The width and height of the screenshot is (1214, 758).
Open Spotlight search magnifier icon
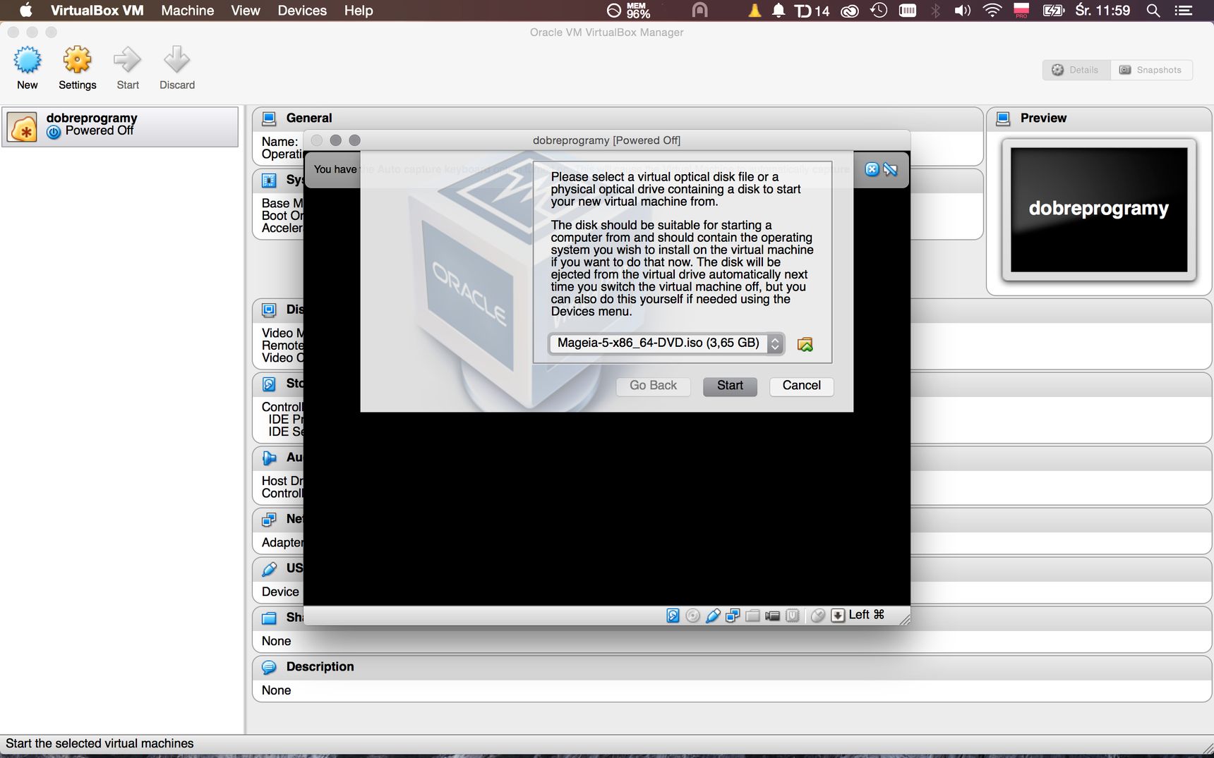(1153, 11)
